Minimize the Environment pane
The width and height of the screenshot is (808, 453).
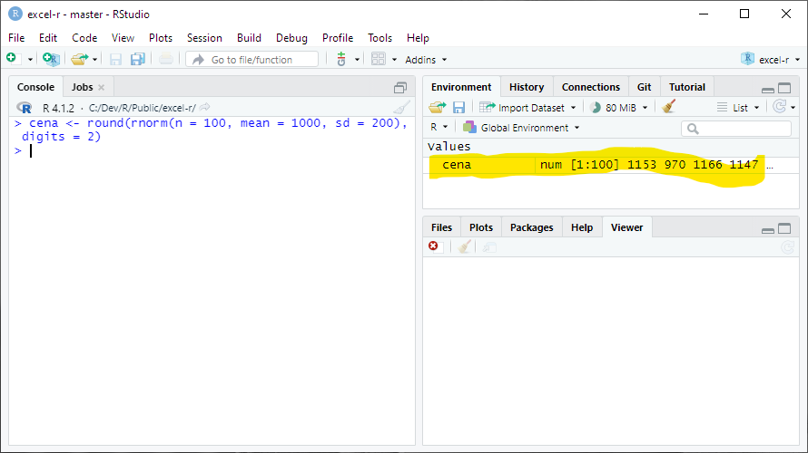tap(768, 90)
